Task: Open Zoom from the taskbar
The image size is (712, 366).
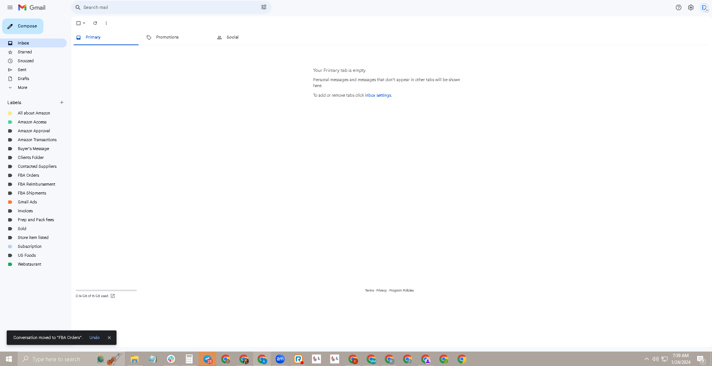Action: coord(280,359)
